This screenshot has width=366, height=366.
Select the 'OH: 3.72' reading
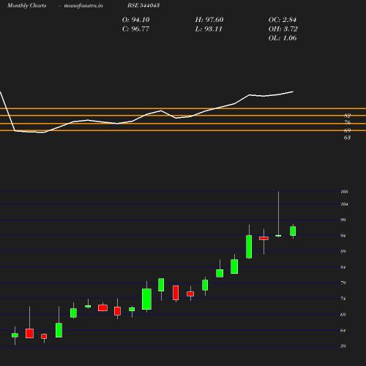coord(283,29)
